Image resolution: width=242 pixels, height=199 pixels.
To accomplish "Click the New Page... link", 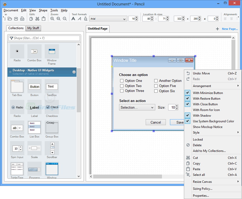I will [230, 29].
